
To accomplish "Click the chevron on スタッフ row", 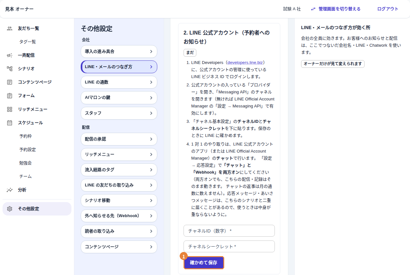I will coord(151,113).
